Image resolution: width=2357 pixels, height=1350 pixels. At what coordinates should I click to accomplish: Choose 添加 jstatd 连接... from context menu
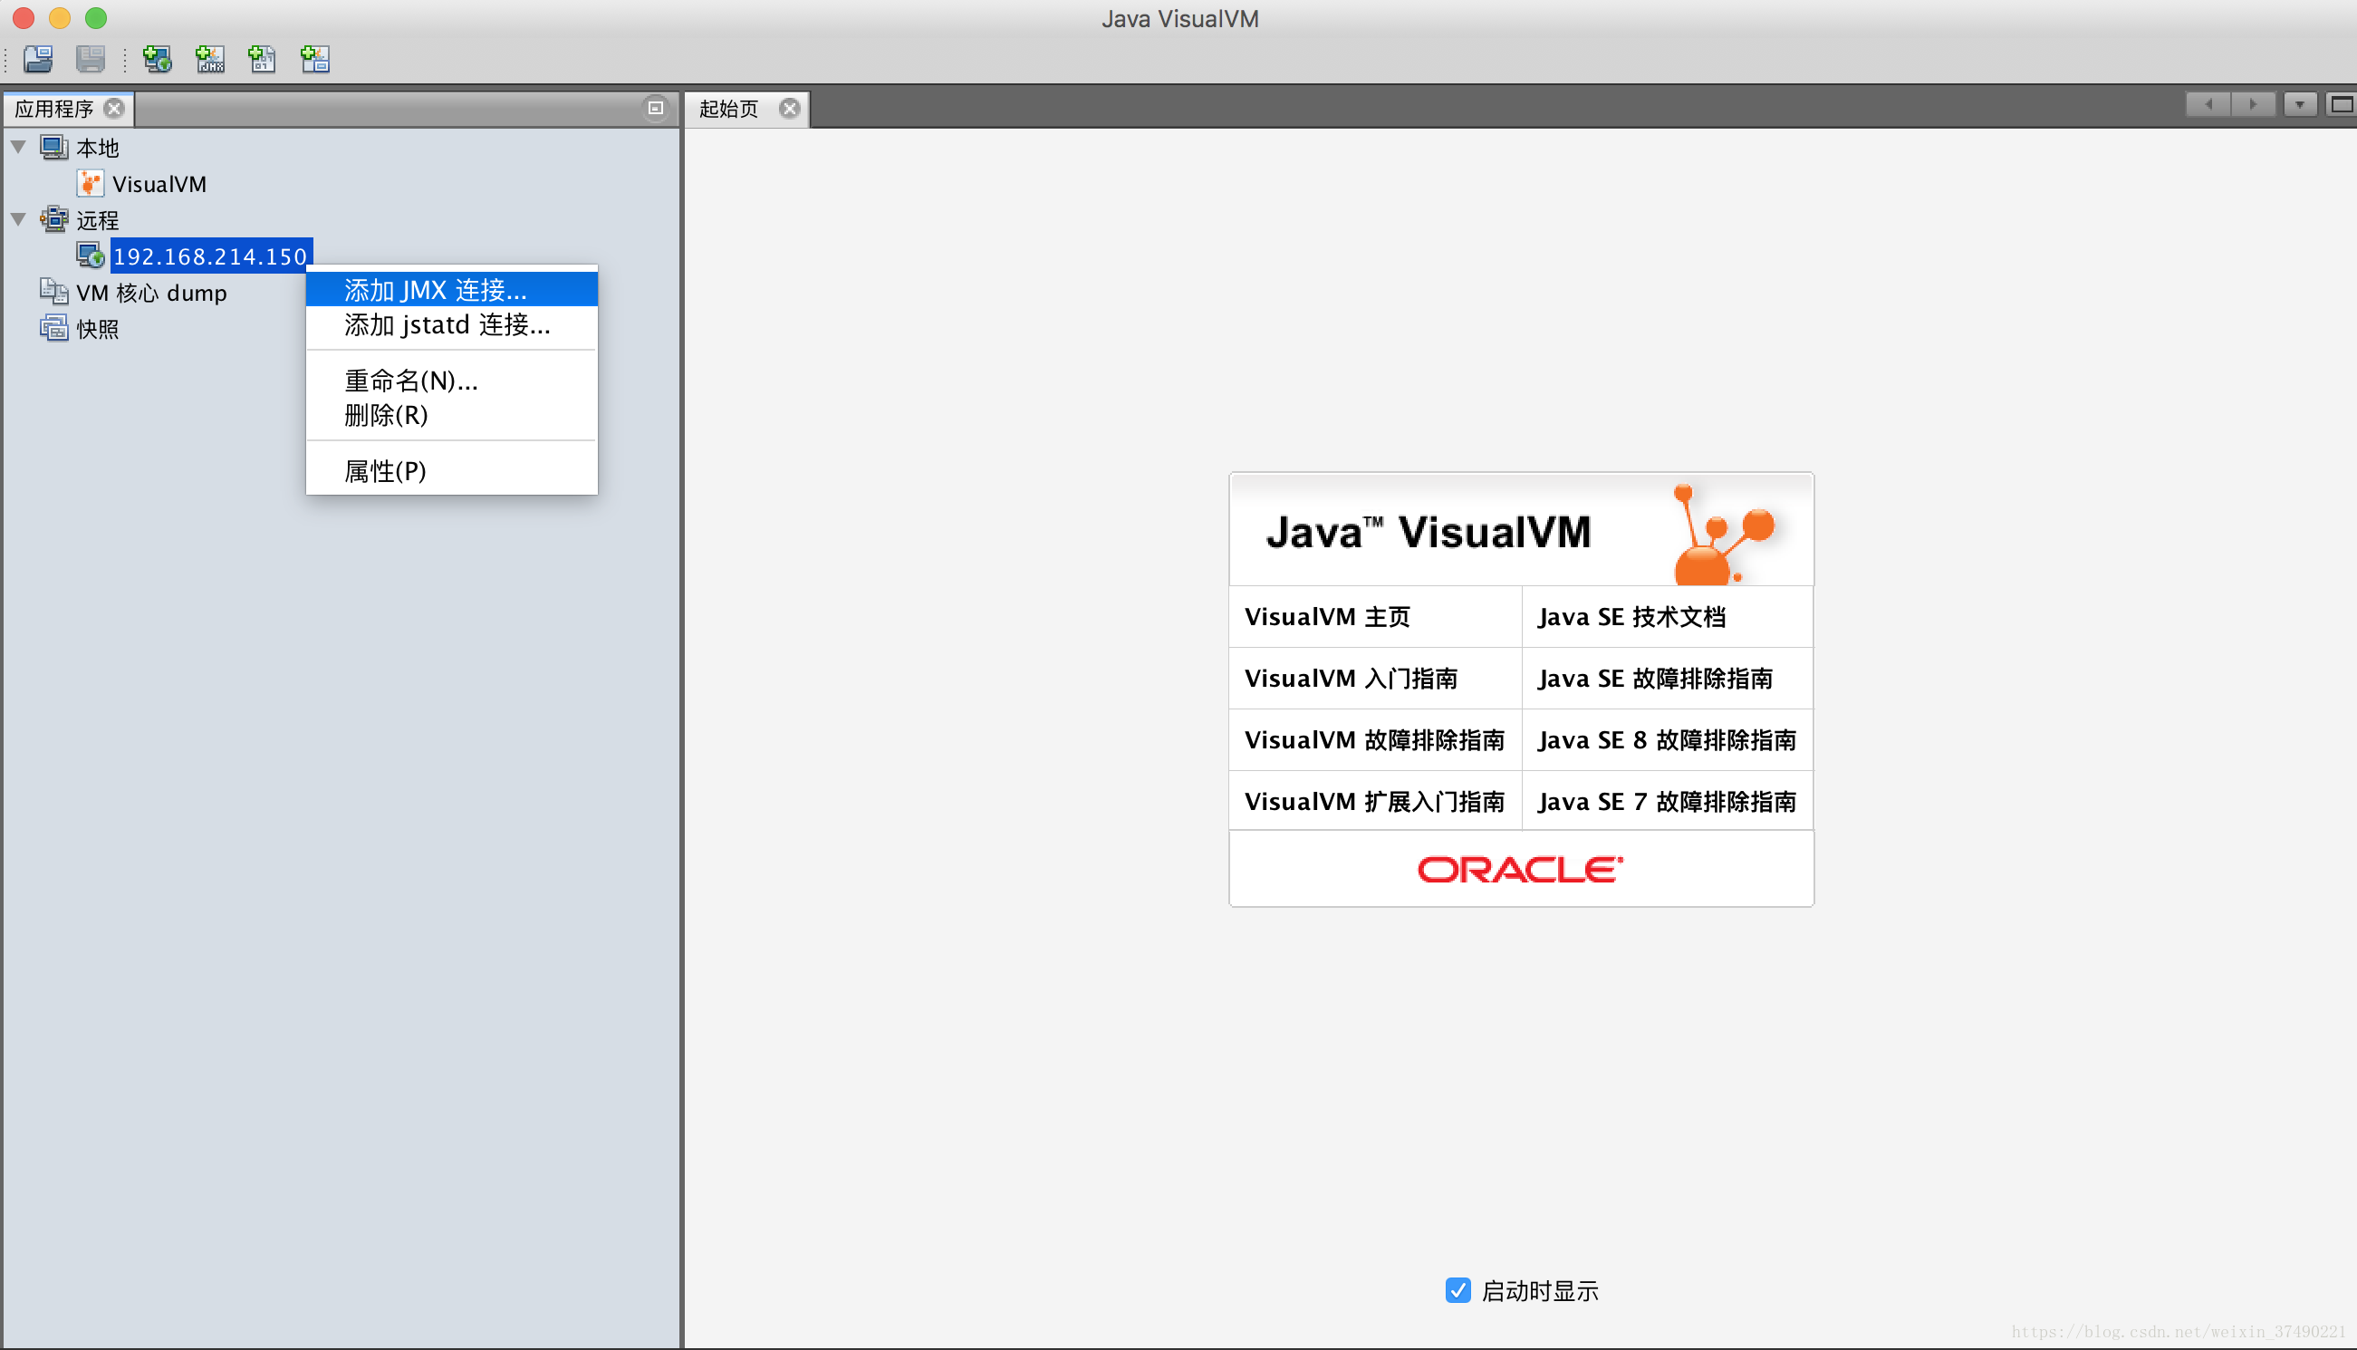click(451, 324)
